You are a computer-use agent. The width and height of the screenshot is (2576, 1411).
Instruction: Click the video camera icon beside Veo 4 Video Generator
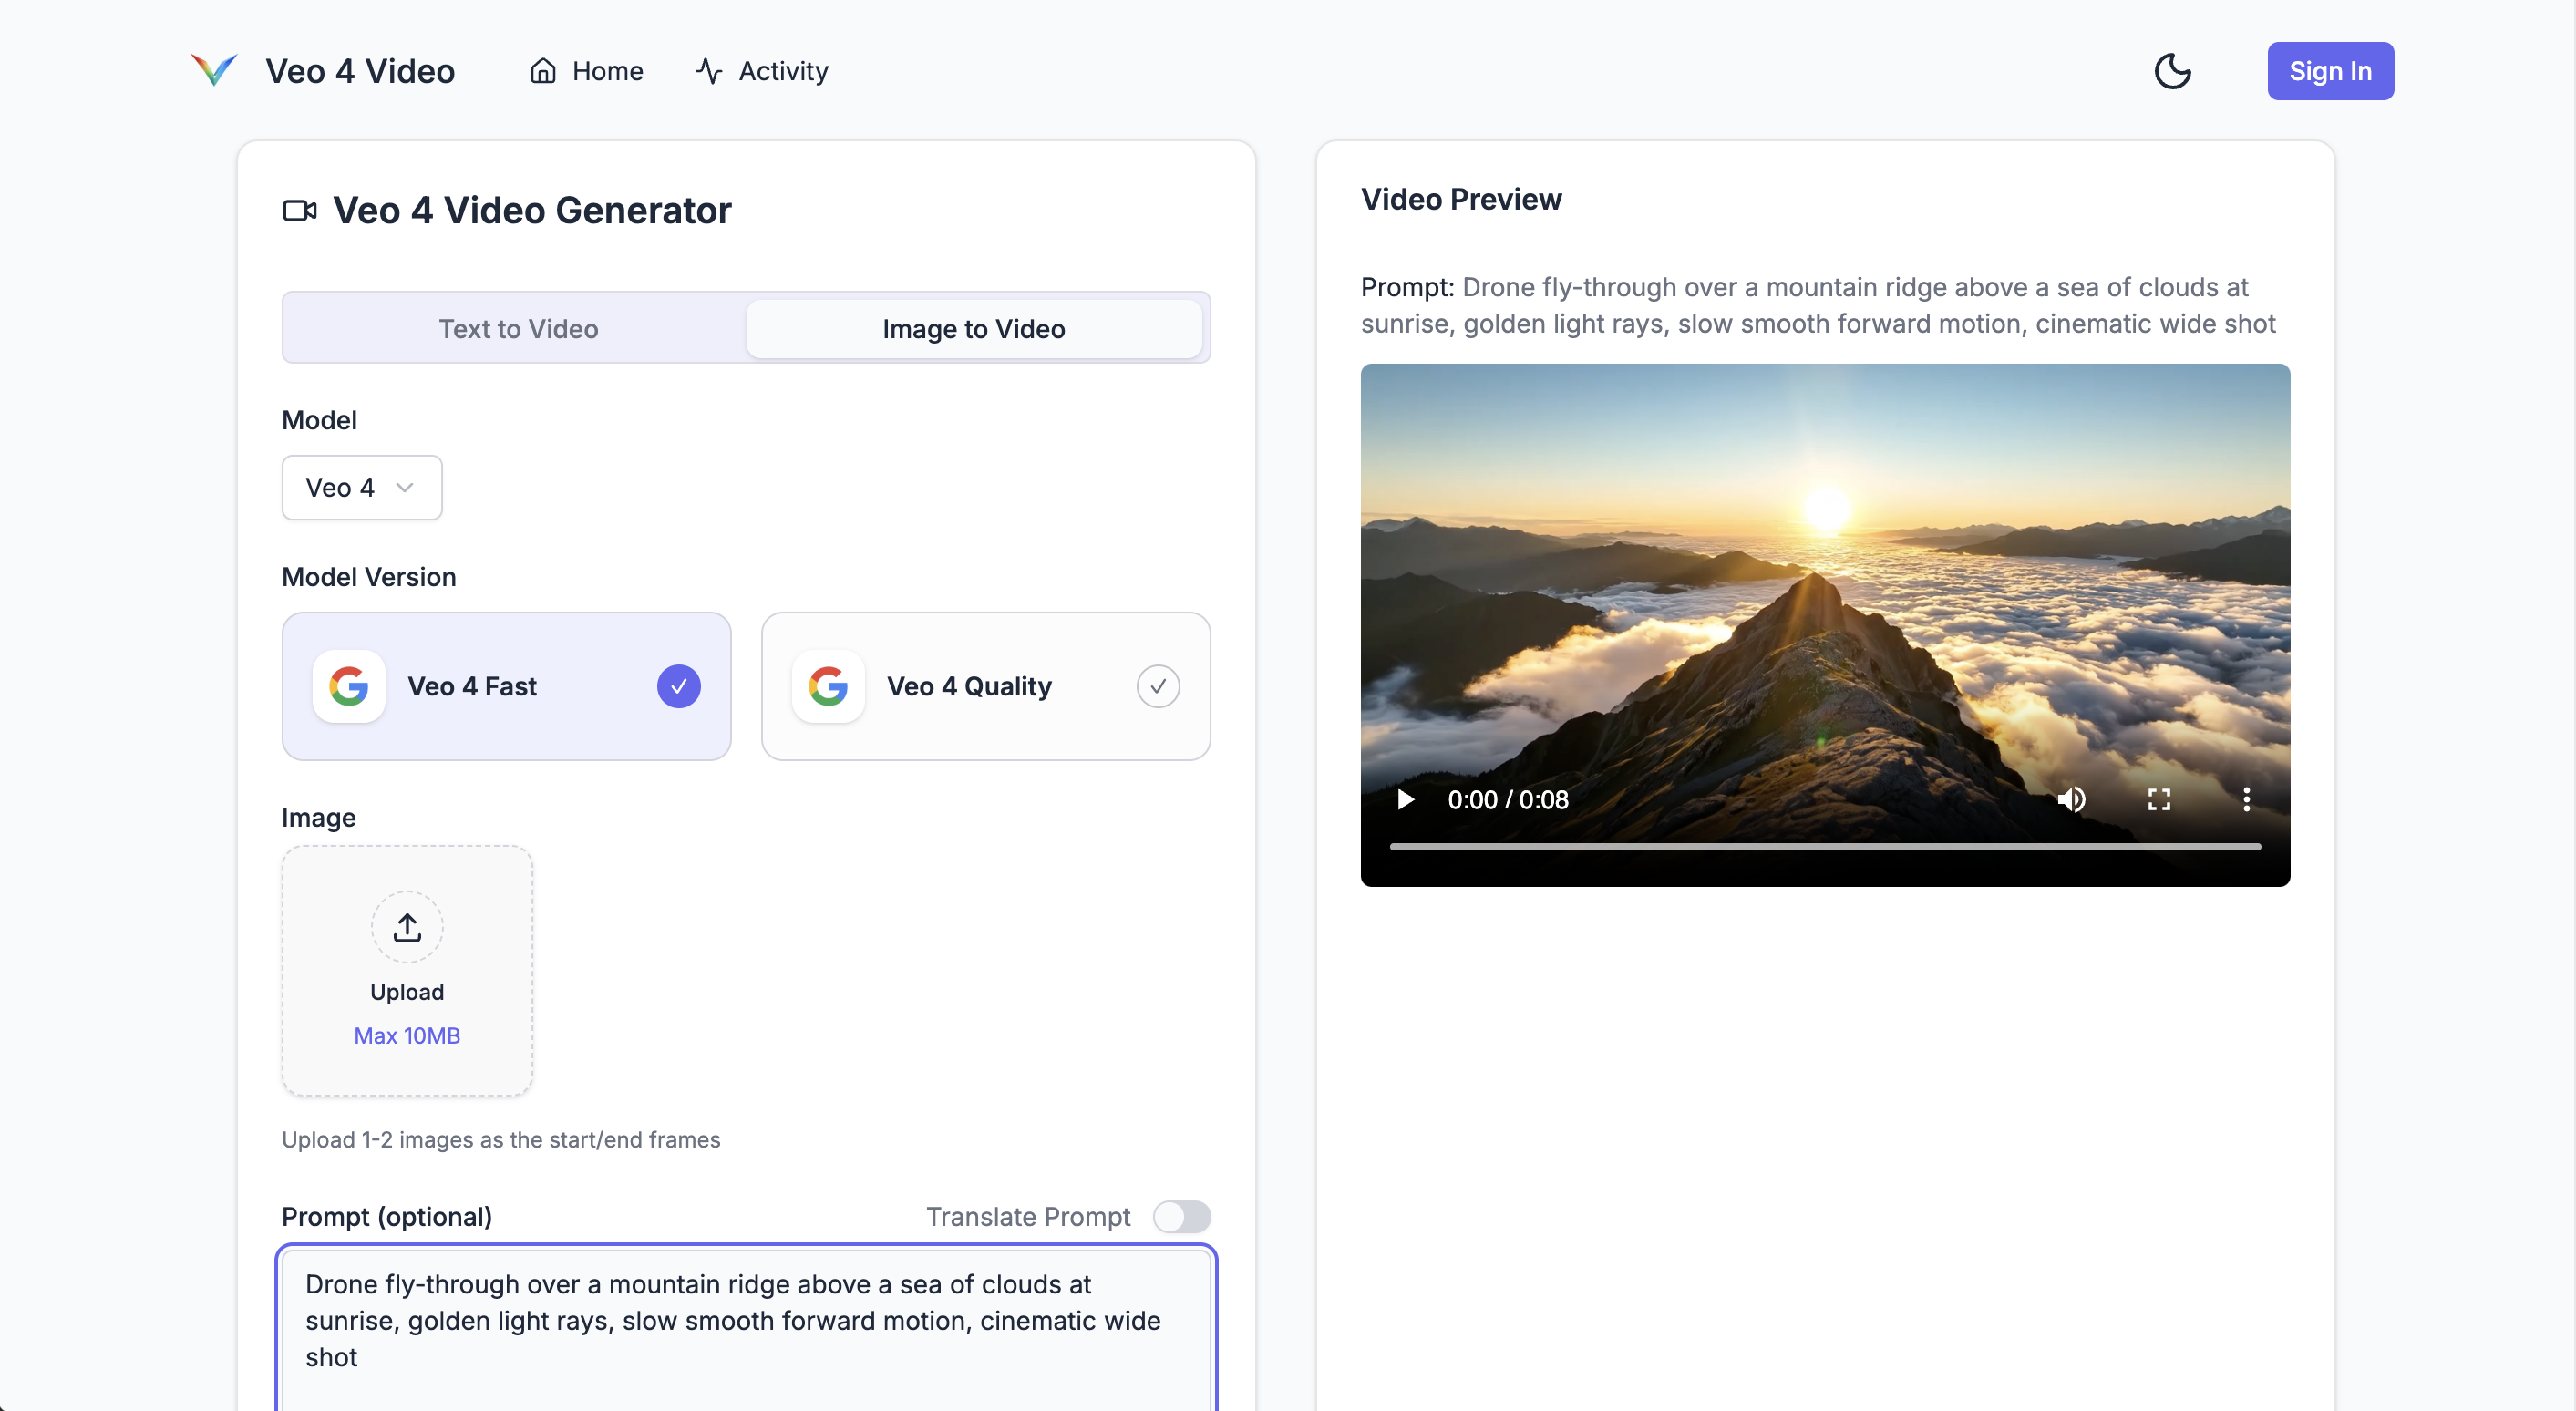299,211
